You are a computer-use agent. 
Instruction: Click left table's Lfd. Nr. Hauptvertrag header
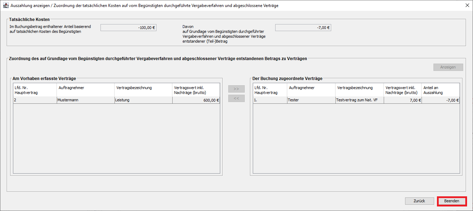[35, 90]
